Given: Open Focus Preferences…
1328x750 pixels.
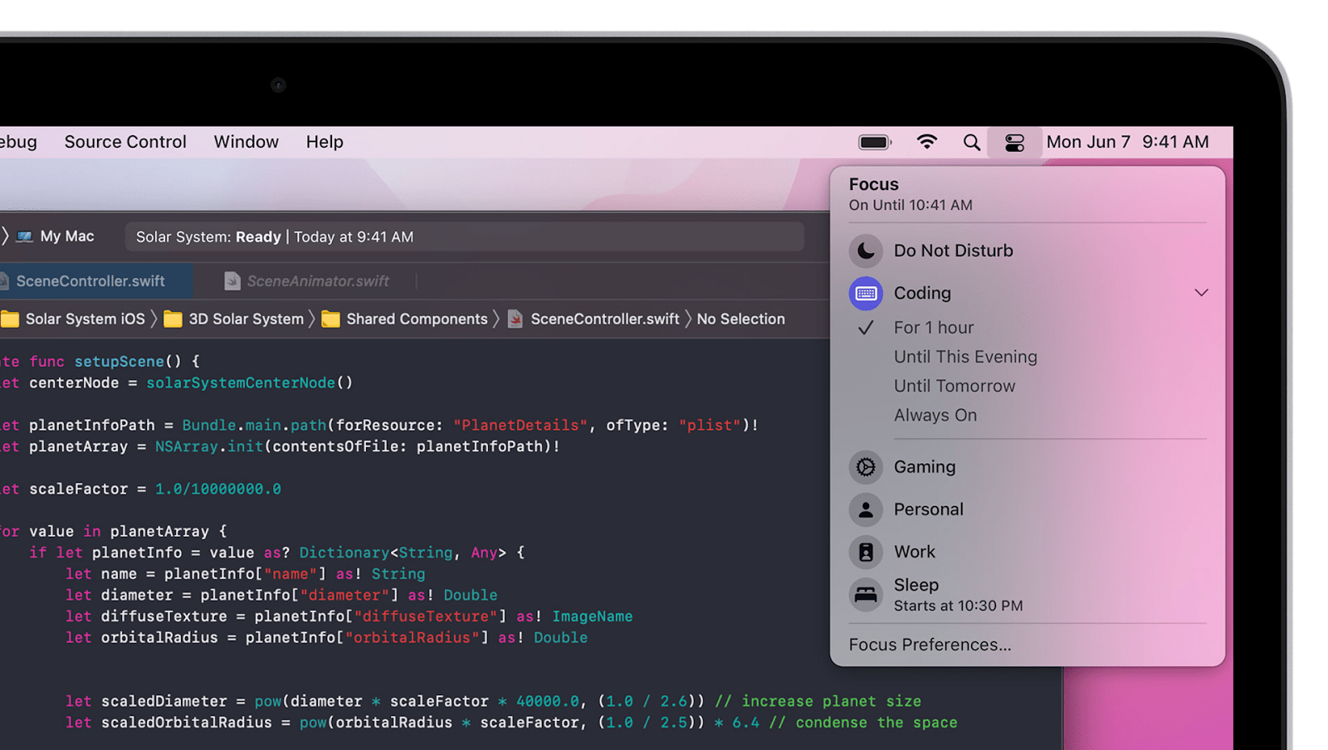Looking at the screenshot, I should [x=930, y=645].
